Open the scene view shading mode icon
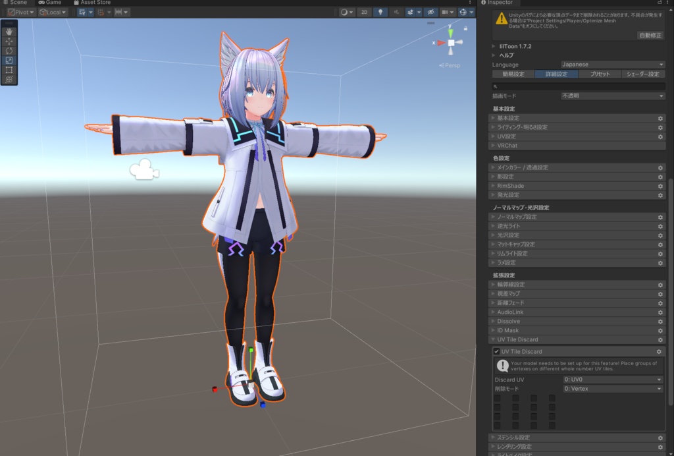 pos(344,11)
